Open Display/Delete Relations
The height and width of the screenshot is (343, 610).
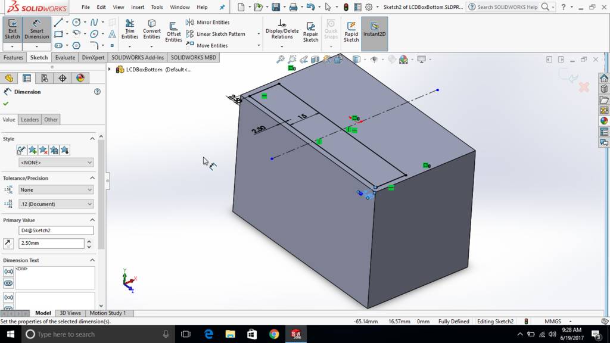pyautogui.click(x=282, y=30)
